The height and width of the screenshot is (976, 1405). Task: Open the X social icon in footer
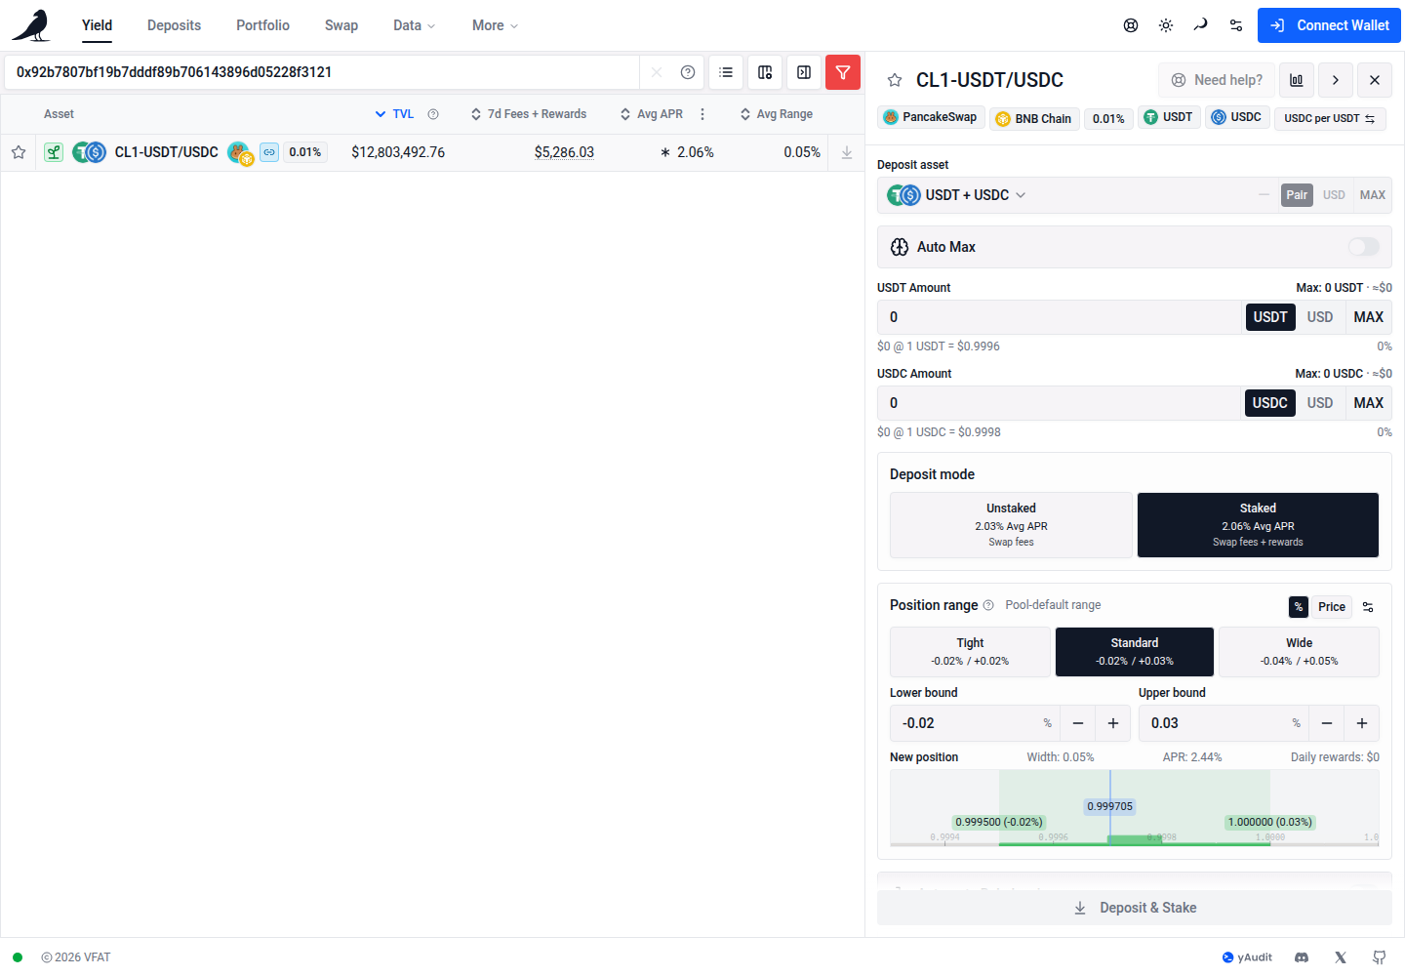click(1341, 957)
